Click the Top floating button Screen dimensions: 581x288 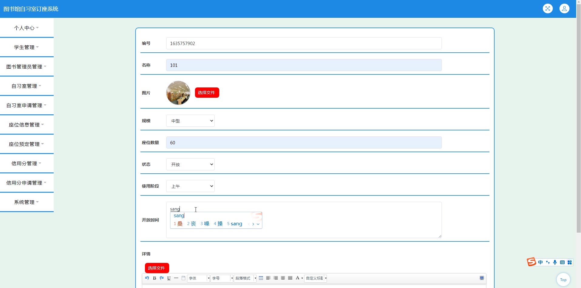pos(563,279)
